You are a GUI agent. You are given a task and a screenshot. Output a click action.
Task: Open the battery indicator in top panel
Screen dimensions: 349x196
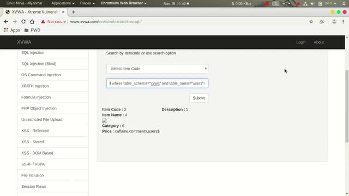click(320, 4)
